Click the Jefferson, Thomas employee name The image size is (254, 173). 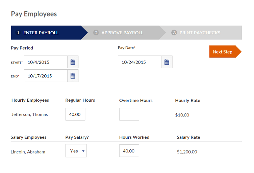click(30, 114)
